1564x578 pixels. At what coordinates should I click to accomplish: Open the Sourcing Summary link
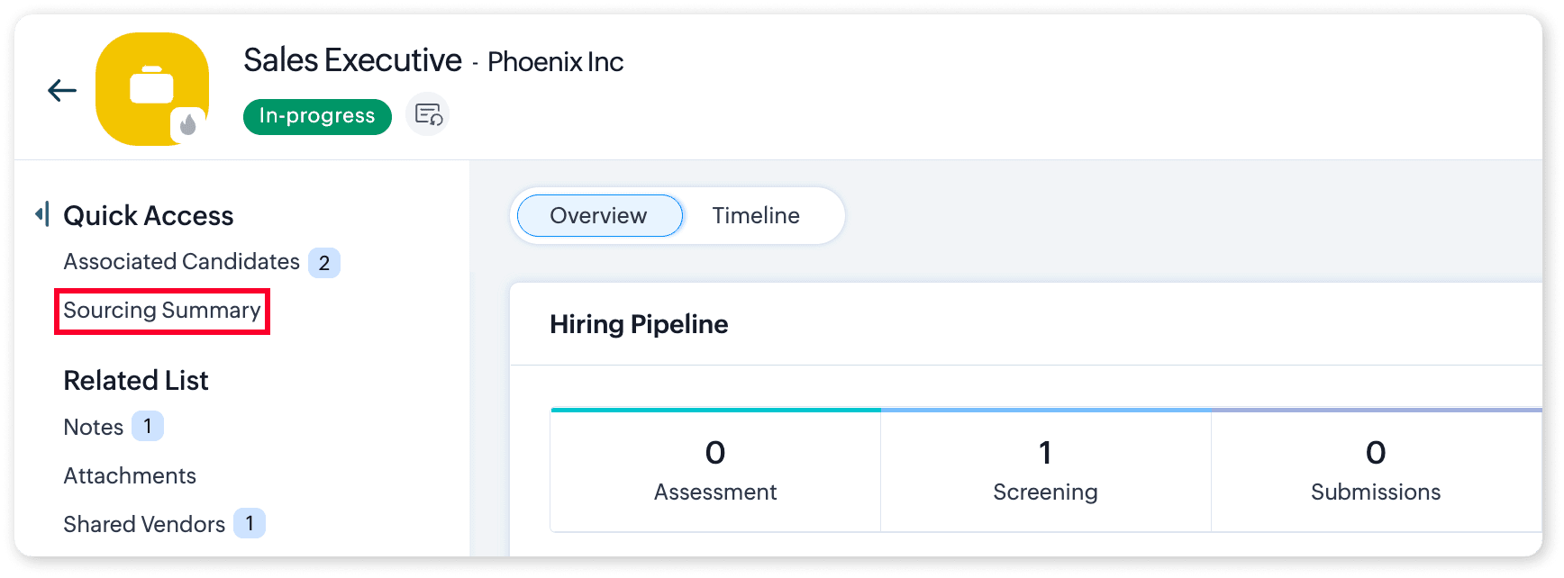(162, 311)
